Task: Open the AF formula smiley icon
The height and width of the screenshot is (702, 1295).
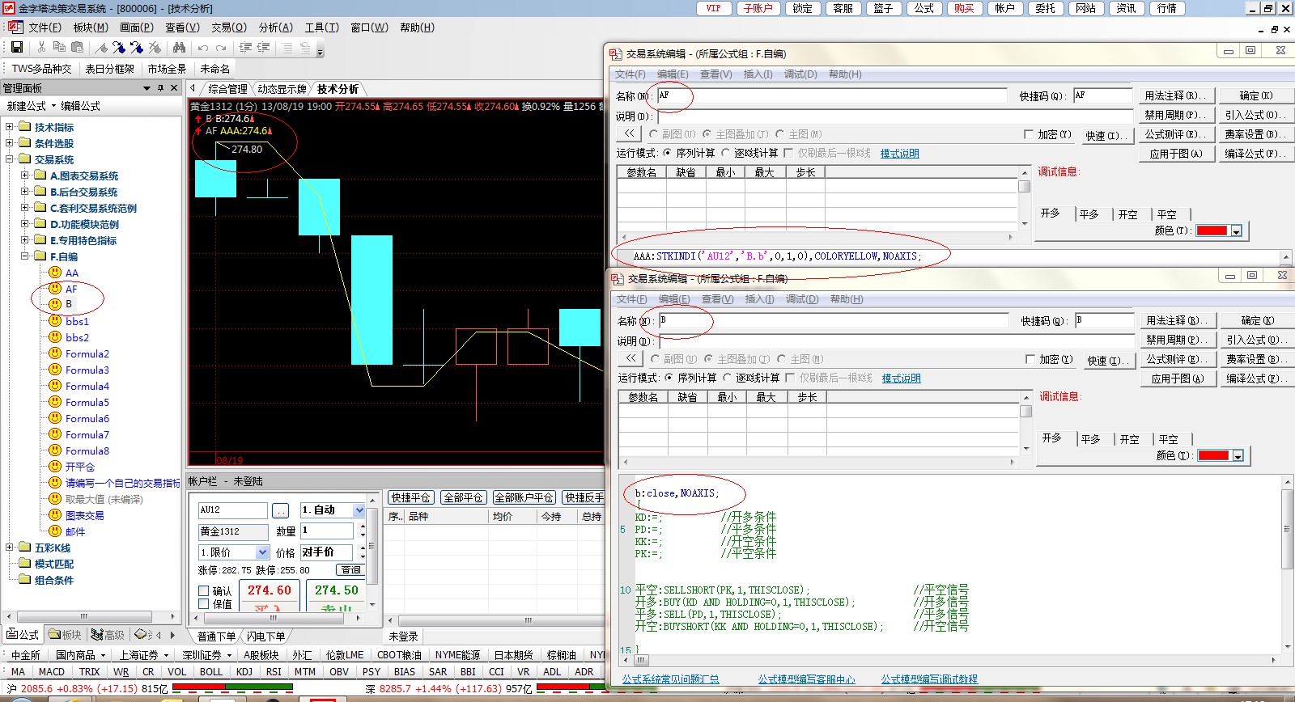Action: click(55, 289)
